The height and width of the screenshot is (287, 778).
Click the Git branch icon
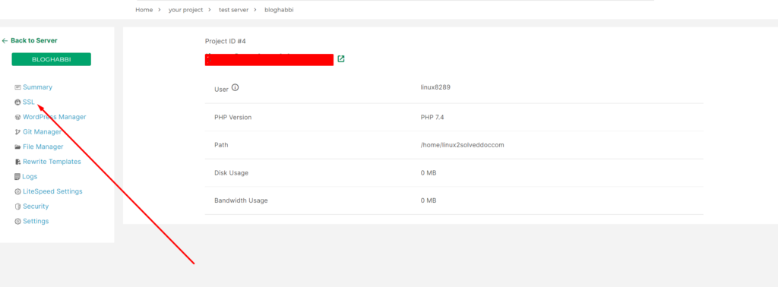coord(18,132)
